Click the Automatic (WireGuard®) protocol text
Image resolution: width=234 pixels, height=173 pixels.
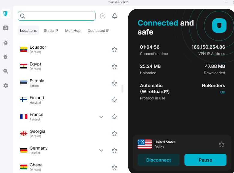click(x=155, y=89)
